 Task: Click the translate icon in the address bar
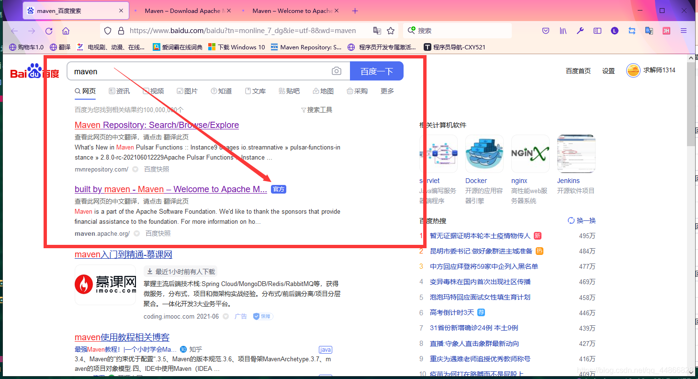click(377, 31)
